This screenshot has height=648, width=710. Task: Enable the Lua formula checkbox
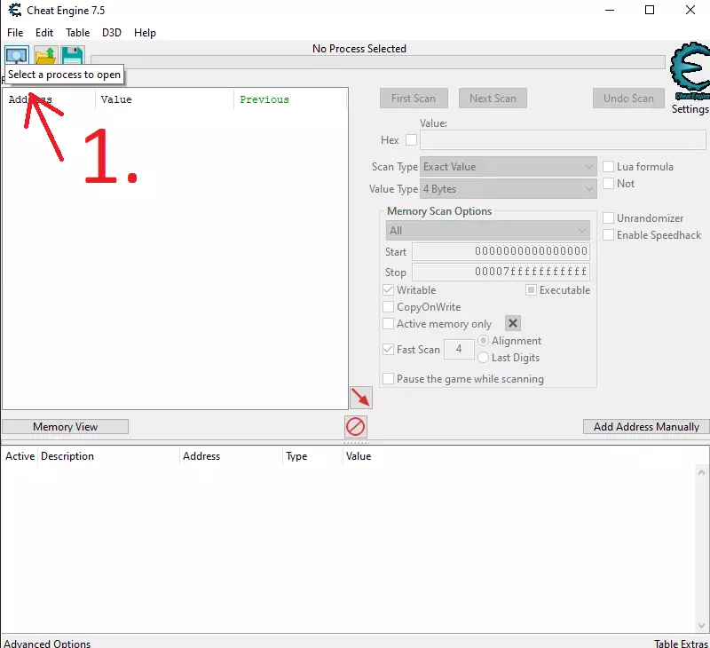[x=609, y=167]
